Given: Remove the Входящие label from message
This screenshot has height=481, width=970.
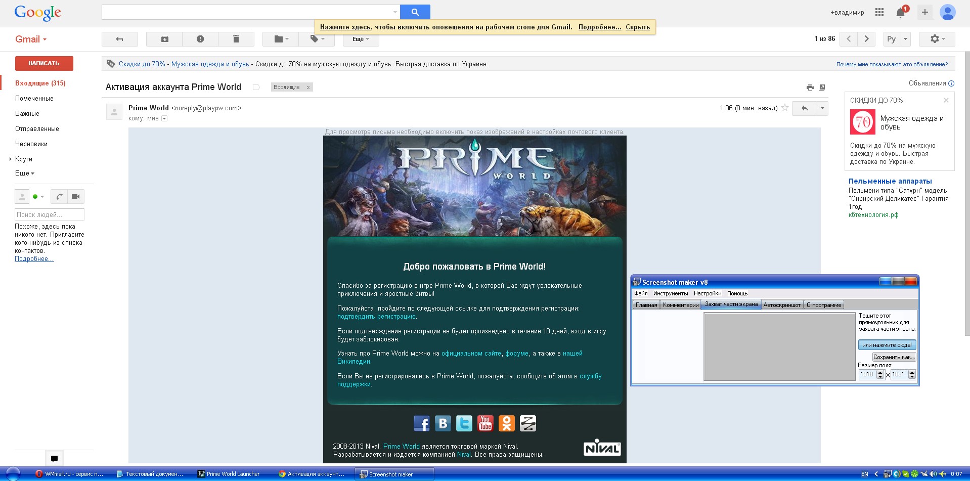Looking at the screenshot, I should pyautogui.click(x=308, y=87).
